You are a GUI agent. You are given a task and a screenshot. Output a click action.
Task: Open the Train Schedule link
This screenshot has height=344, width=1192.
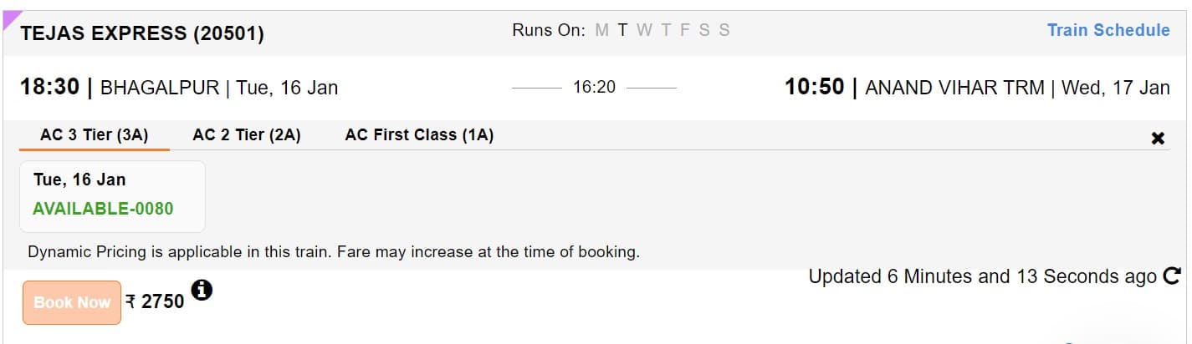pos(1108,30)
